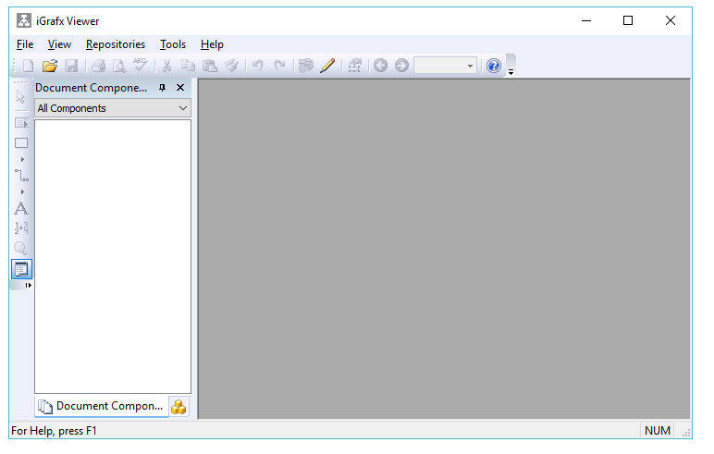Click the Cut scissors icon
Image resolution: width=714 pixels, height=454 pixels.
pos(166,66)
